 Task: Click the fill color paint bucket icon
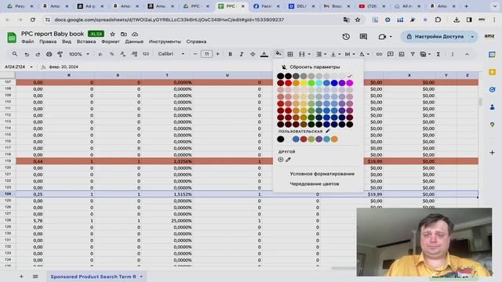click(x=278, y=54)
